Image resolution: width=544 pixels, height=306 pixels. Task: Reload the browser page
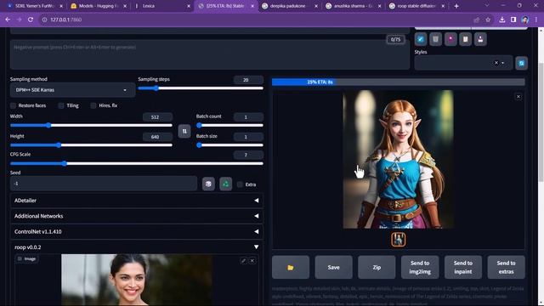point(31,20)
